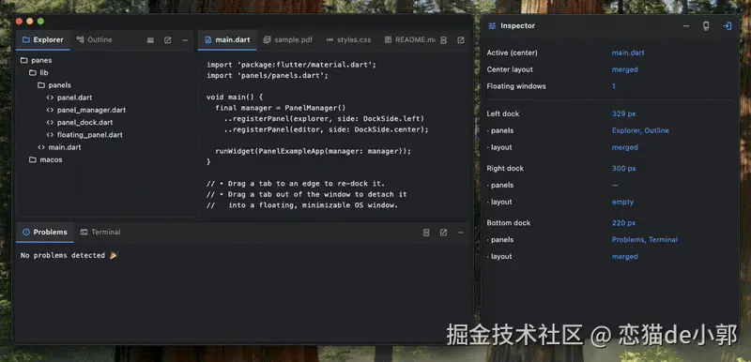The height and width of the screenshot is (362, 751).
Task: Click the Terminal tab's console icon
Action: (84, 233)
